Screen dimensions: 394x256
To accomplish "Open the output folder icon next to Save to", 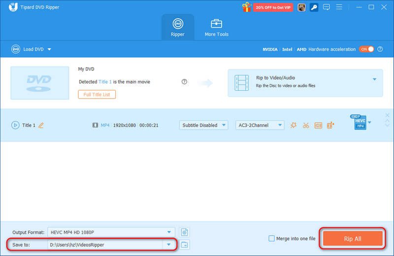I will click(185, 245).
